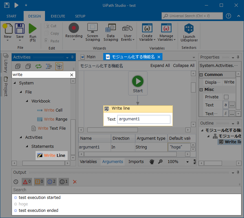Refresh the Activities panel
Image resolution: width=244 pixels, height=218 pixels.
pos(39,67)
